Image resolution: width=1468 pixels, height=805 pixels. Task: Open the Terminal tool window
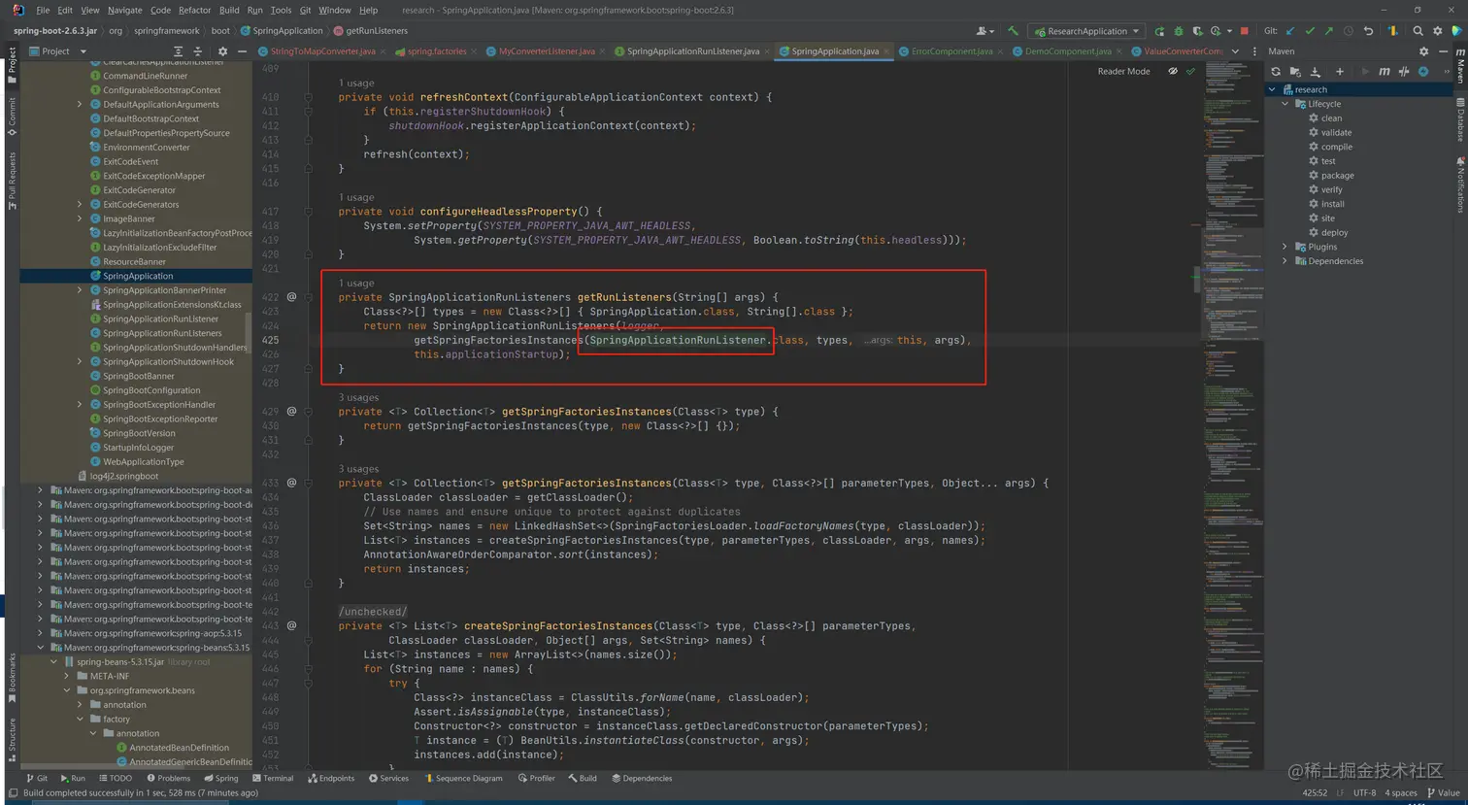(x=272, y=778)
